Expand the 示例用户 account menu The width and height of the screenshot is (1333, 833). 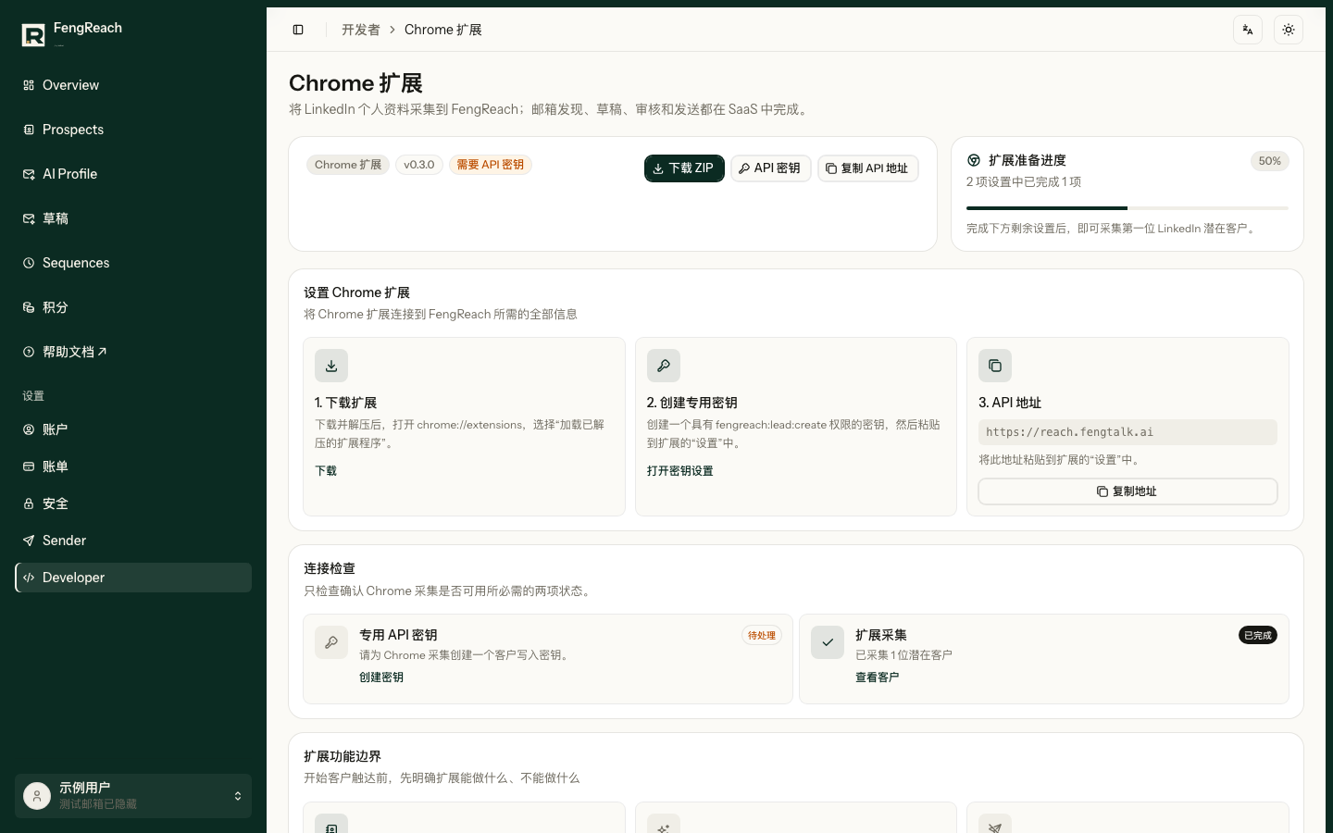point(133,796)
